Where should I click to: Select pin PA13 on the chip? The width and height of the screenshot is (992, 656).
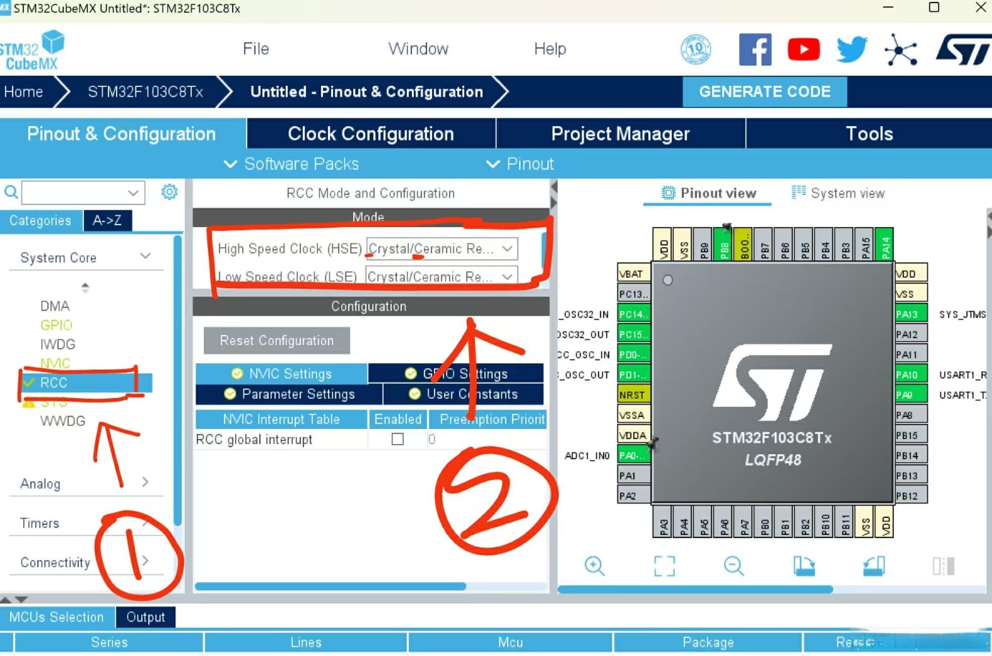[x=911, y=314]
